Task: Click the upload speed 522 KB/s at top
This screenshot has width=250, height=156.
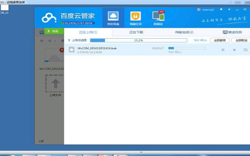Action: [x=200, y=40]
